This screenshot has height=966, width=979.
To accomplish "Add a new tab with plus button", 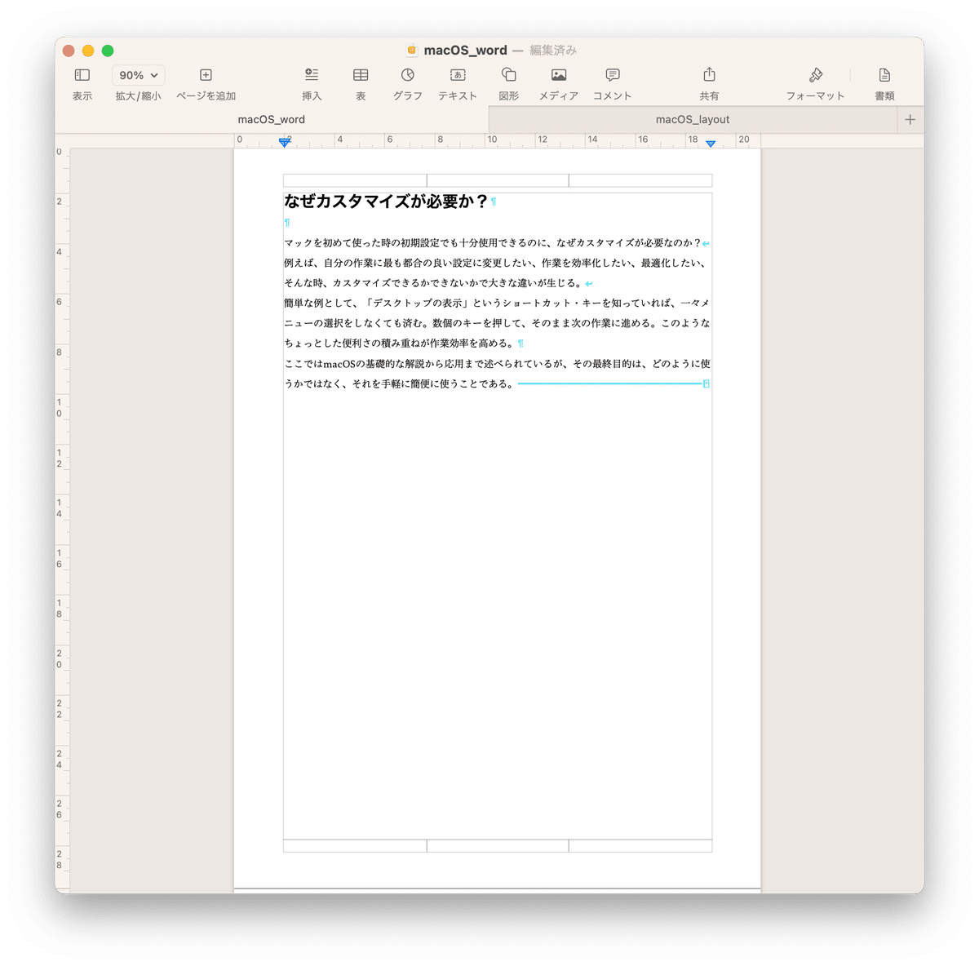I will point(910,119).
